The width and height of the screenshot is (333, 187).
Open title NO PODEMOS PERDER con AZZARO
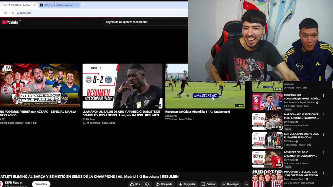tap(38, 113)
